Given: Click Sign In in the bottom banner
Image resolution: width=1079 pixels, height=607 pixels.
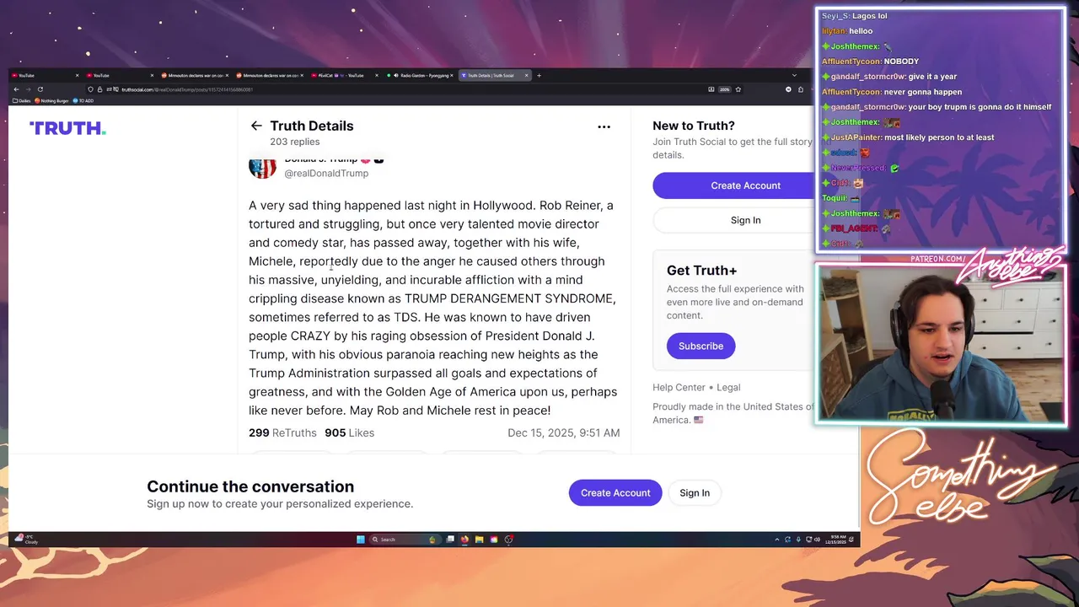Looking at the screenshot, I should pos(695,492).
